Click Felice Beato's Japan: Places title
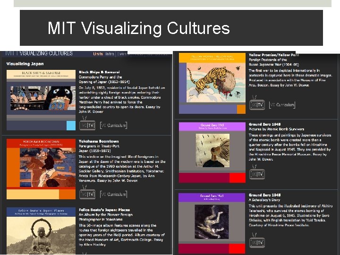 (x=104, y=210)
